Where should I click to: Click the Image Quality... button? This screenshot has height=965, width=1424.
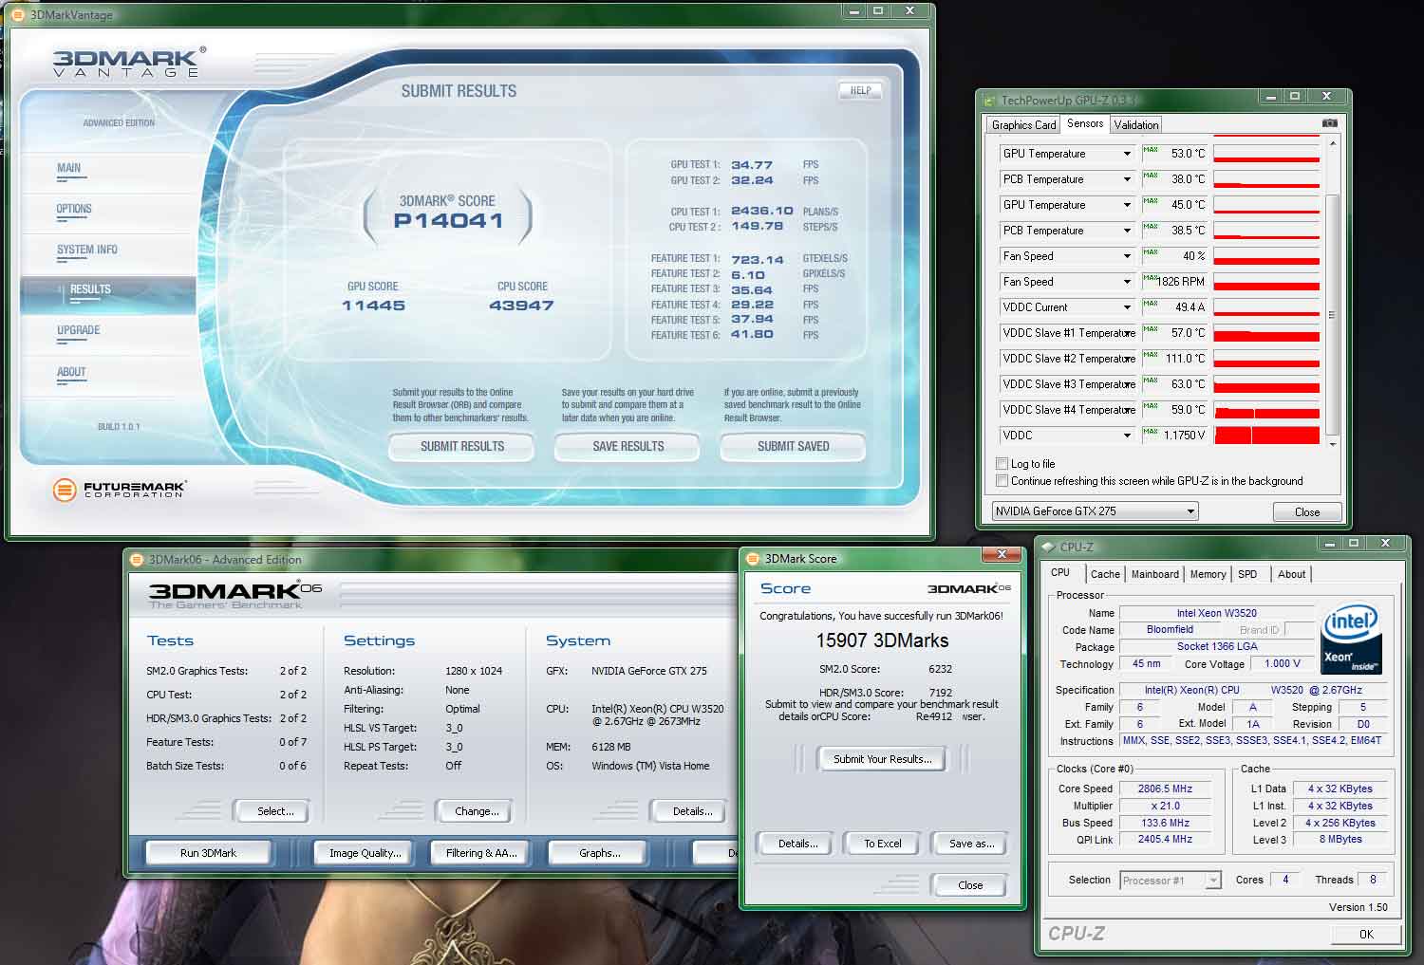tap(365, 853)
